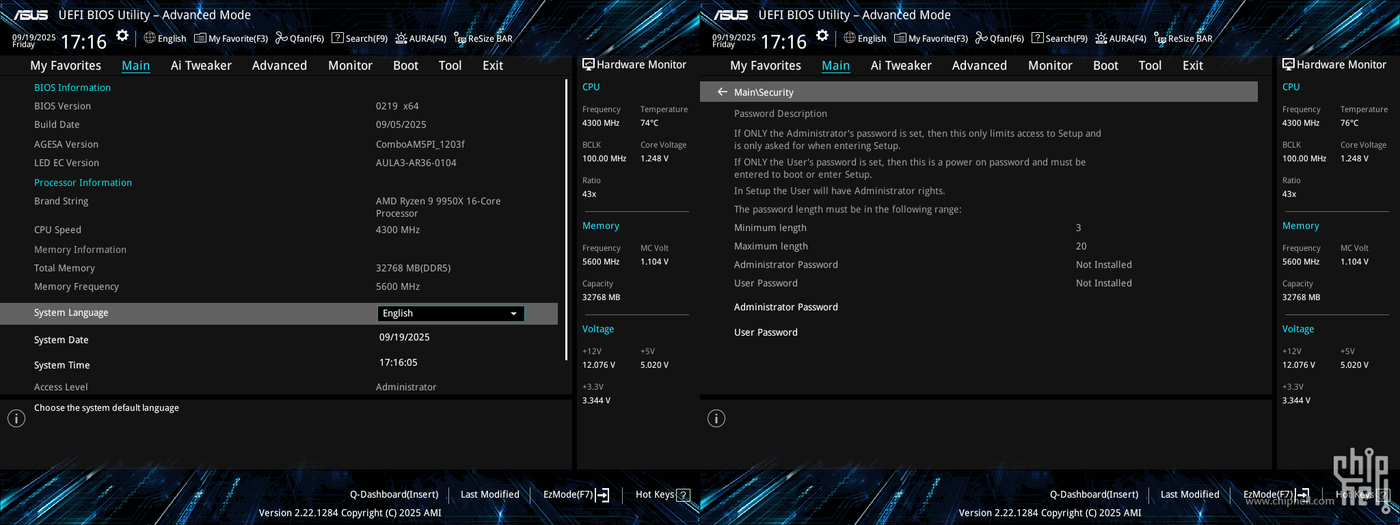Click the CPU temperature reading '76°C'
This screenshot has height=525, width=1400.
coord(1349,123)
